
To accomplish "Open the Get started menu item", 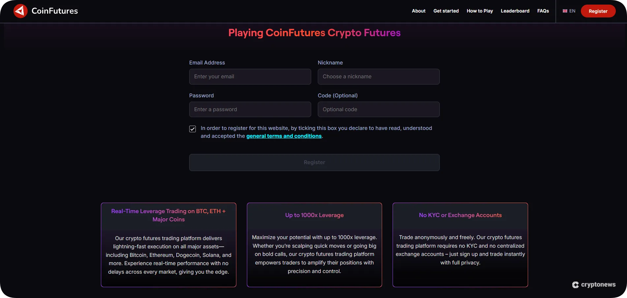I will click(446, 11).
